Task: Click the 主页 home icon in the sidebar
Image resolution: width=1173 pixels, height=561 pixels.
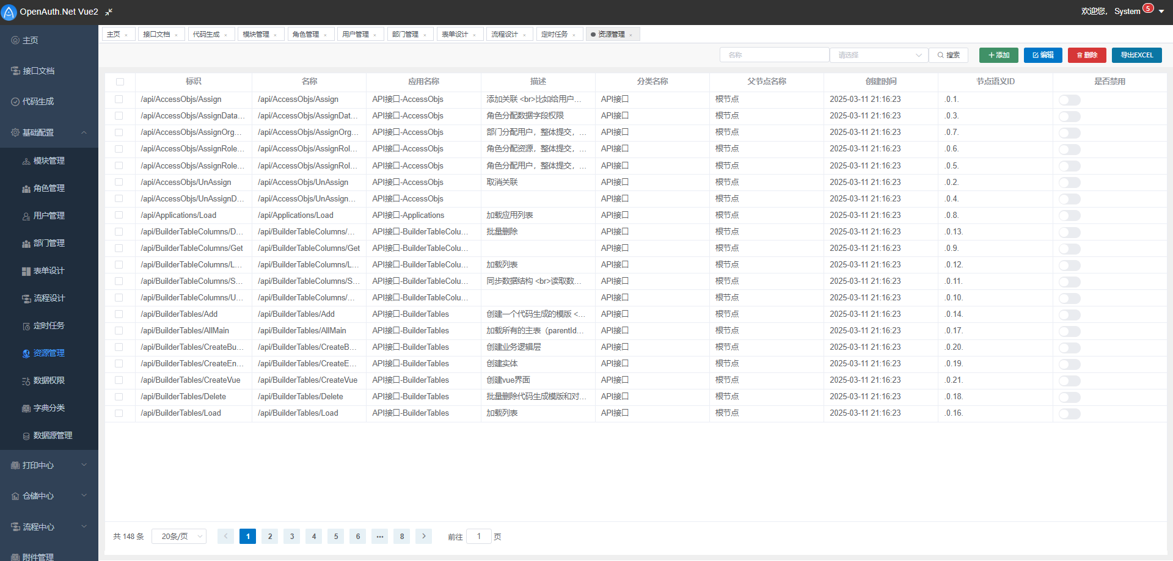Action: pyautogui.click(x=15, y=40)
